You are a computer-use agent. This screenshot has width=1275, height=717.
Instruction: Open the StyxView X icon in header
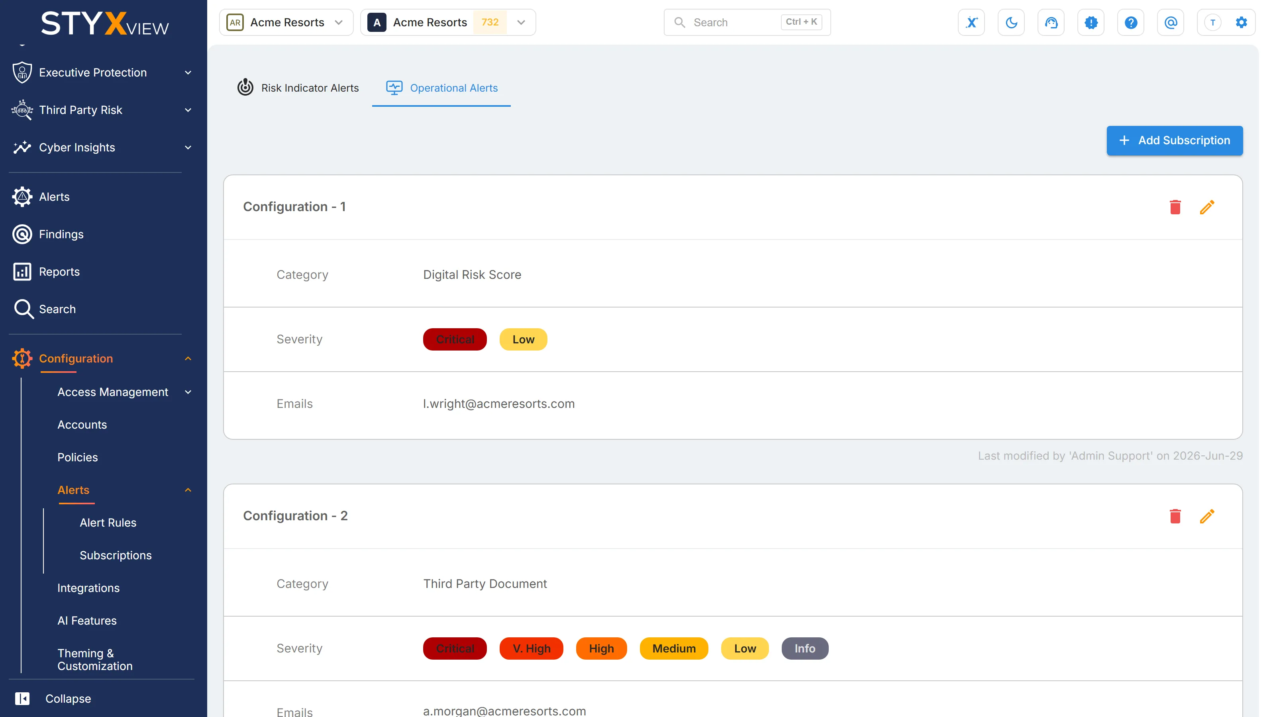pyautogui.click(x=971, y=22)
